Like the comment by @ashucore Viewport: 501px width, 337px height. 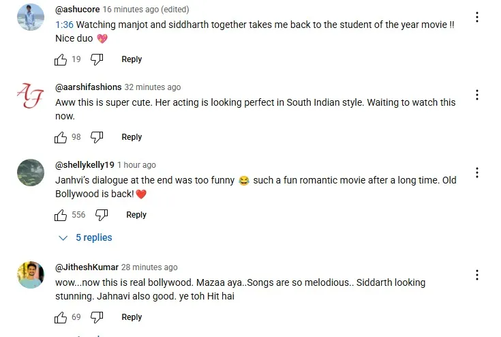pyautogui.click(x=61, y=59)
